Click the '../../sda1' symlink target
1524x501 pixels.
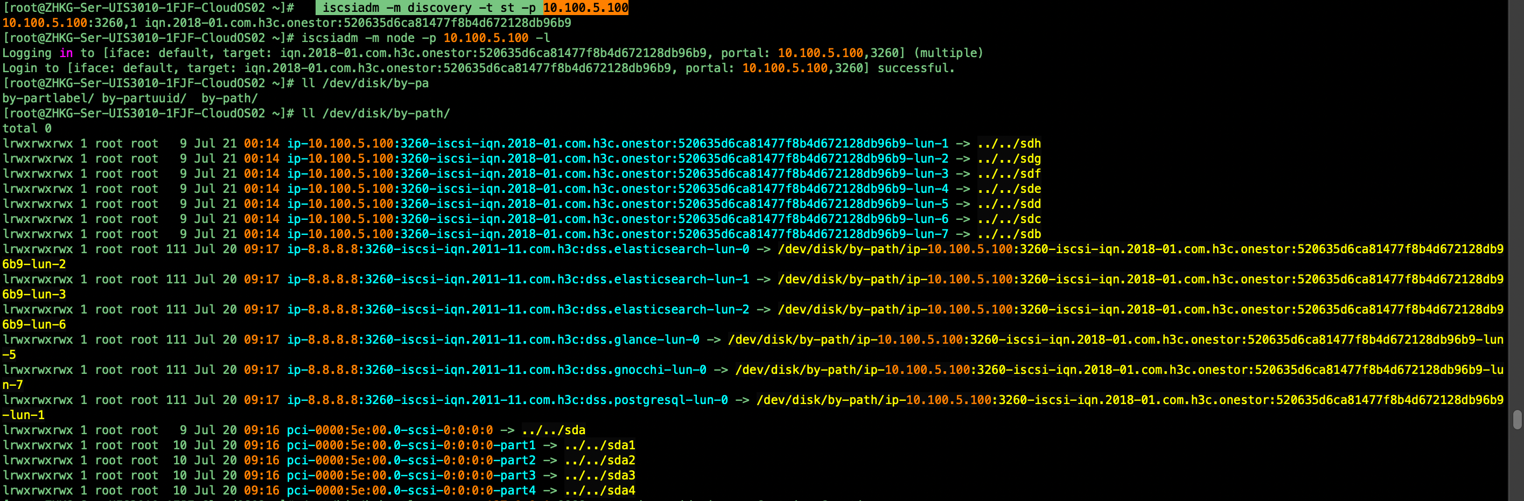tap(600, 446)
